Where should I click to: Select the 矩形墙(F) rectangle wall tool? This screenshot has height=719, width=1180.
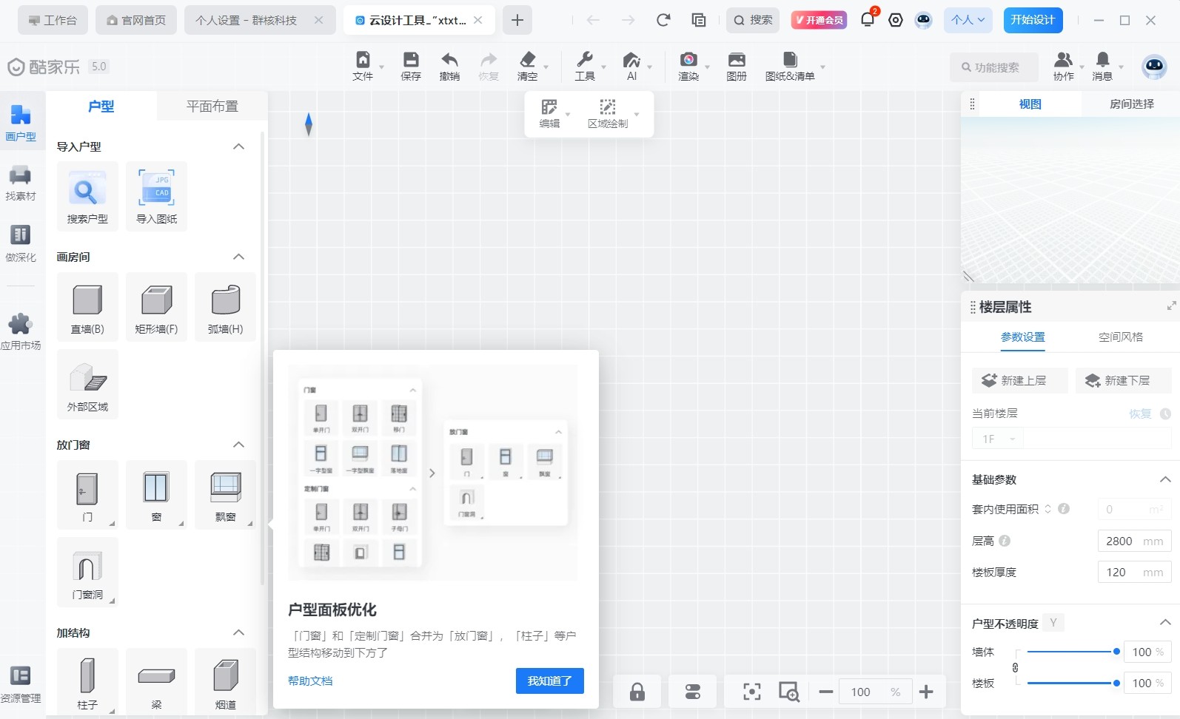[156, 307]
